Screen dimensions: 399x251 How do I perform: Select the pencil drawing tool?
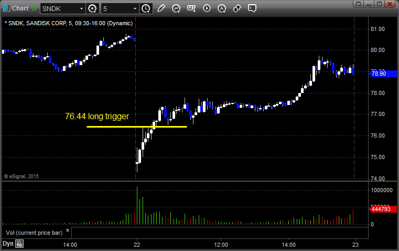click(161, 8)
